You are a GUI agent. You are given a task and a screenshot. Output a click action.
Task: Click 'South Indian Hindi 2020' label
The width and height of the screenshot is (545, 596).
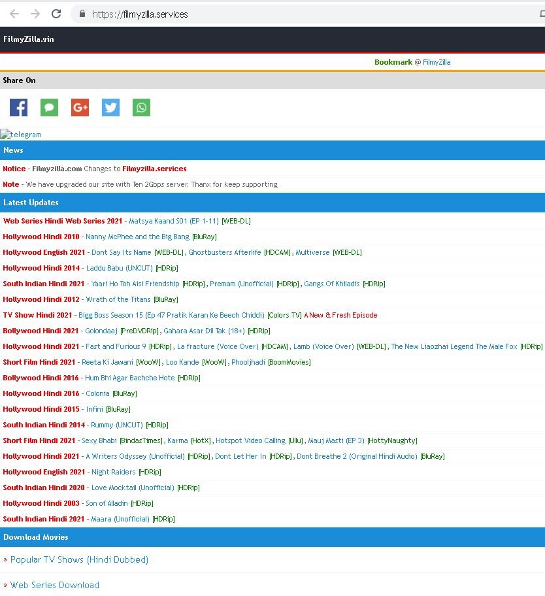44,488
